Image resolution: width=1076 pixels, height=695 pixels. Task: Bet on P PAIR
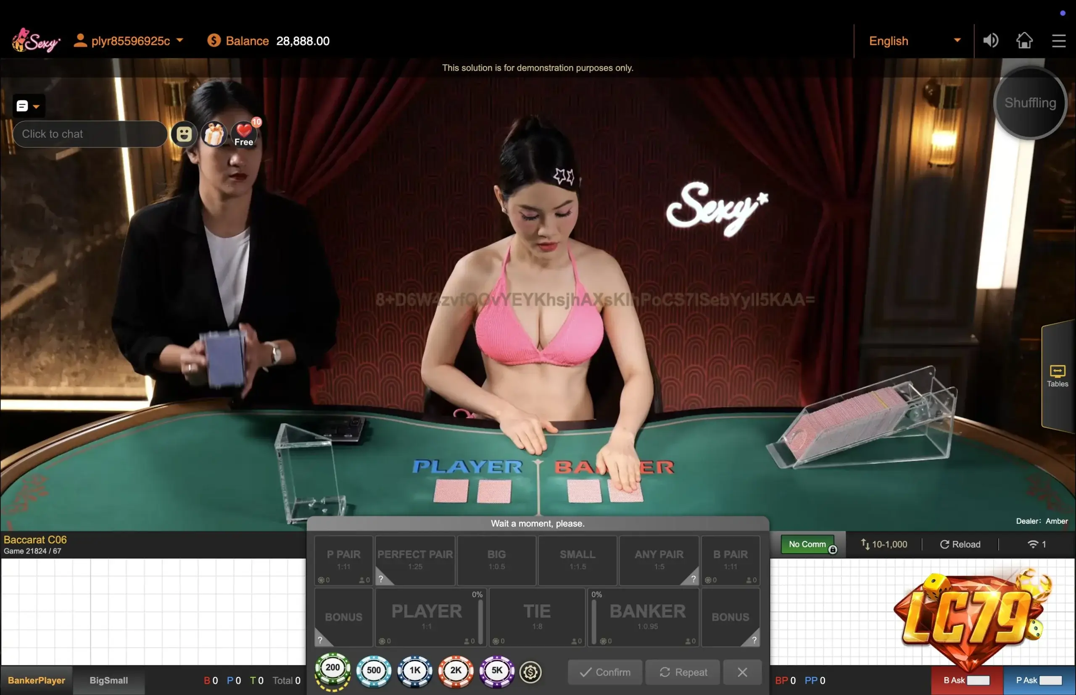point(344,560)
